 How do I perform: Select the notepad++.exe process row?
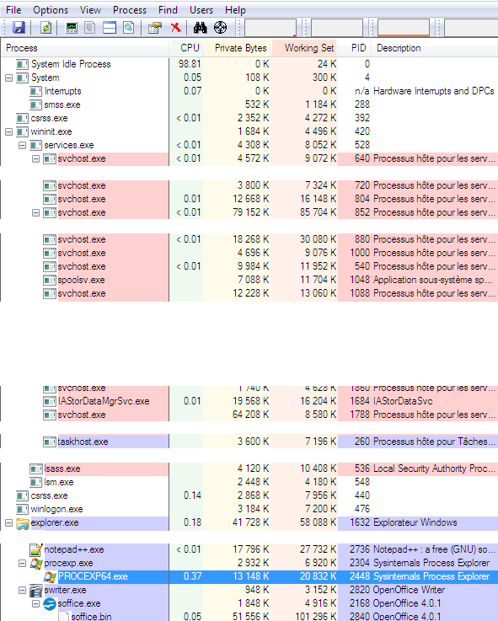pyautogui.click(x=249, y=549)
